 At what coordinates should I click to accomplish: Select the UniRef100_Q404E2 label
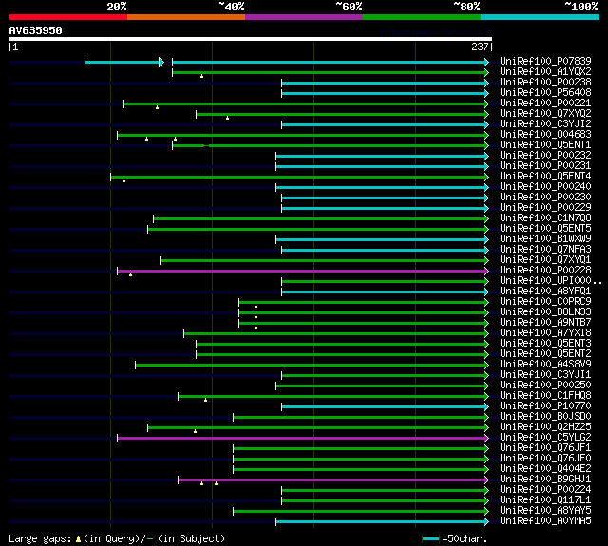(x=545, y=469)
